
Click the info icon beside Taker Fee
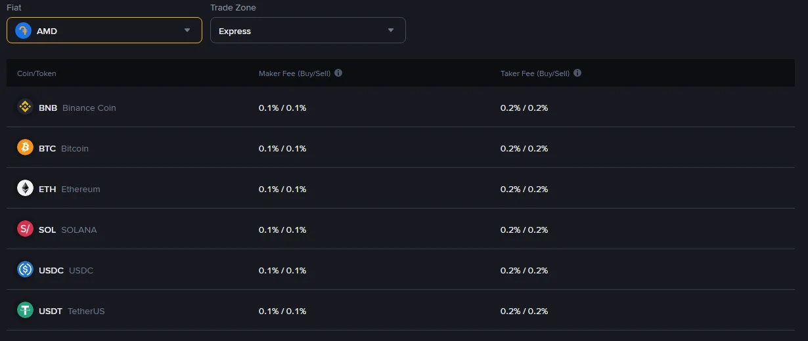pyautogui.click(x=577, y=73)
